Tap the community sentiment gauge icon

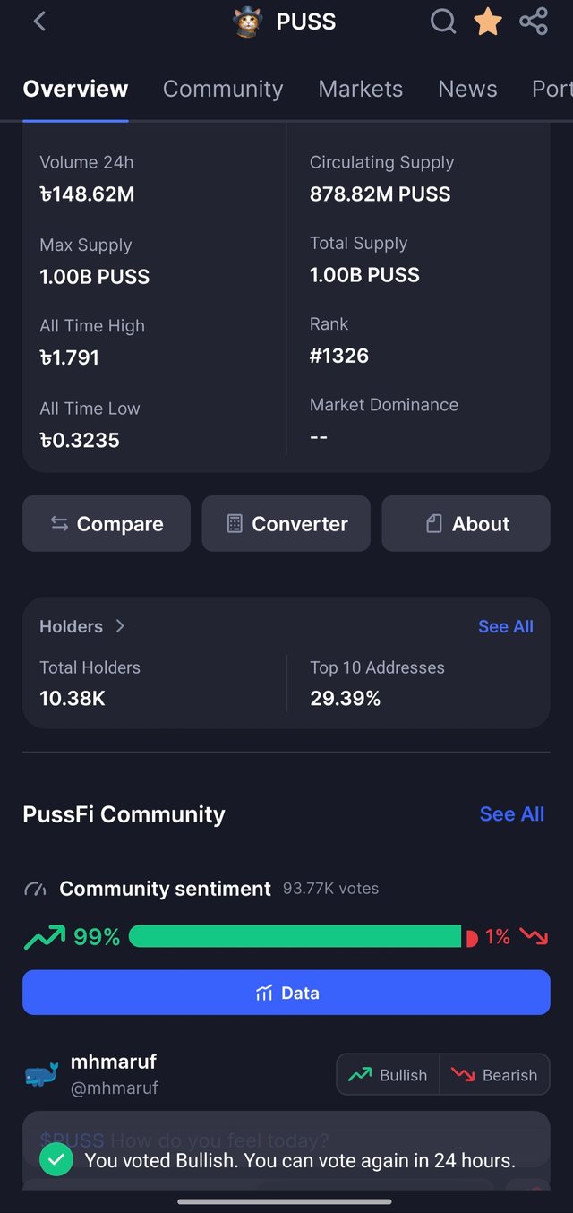coord(35,890)
